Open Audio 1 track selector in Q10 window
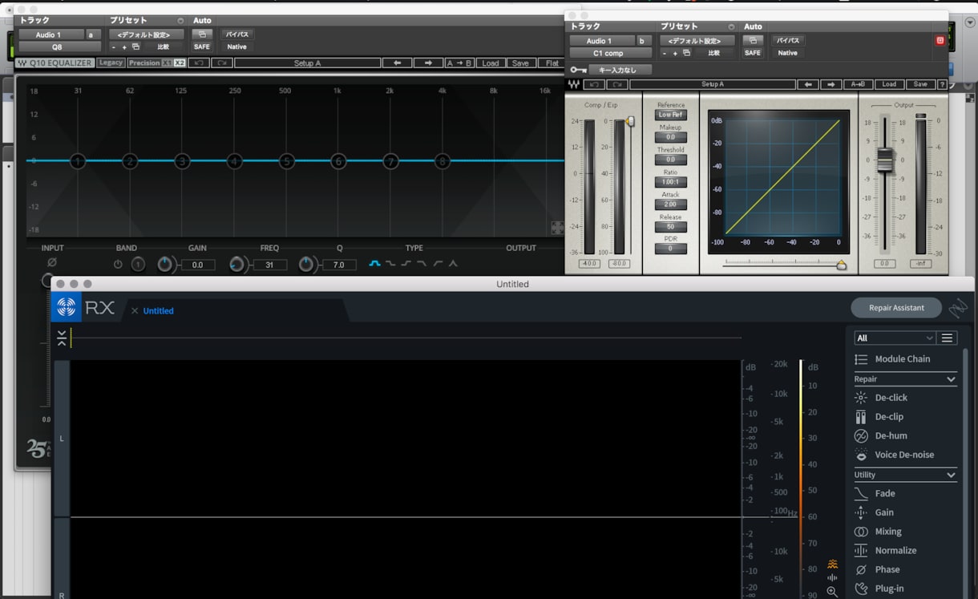Image resolution: width=978 pixels, height=599 pixels. pos(51,34)
